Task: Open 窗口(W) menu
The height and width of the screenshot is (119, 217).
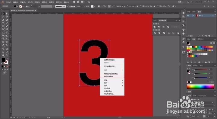Action: coord(59,2)
